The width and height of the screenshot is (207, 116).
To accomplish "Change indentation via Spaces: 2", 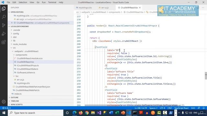I will click(153, 108).
